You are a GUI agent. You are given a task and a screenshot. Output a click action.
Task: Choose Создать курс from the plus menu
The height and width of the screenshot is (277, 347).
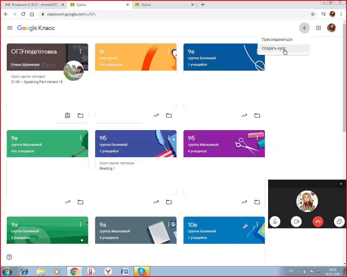[x=274, y=48]
